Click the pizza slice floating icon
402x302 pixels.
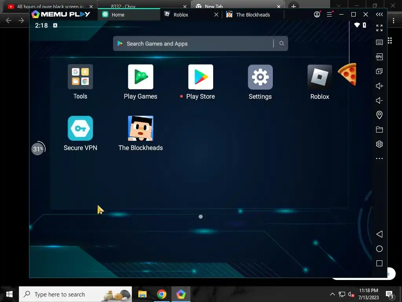(347, 74)
